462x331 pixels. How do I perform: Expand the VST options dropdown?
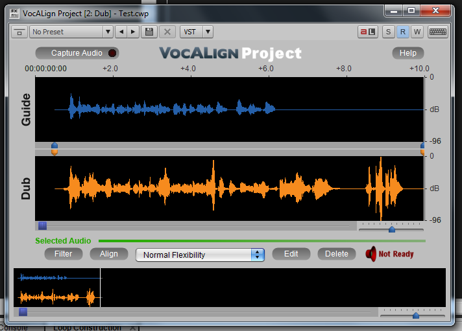click(197, 32)
